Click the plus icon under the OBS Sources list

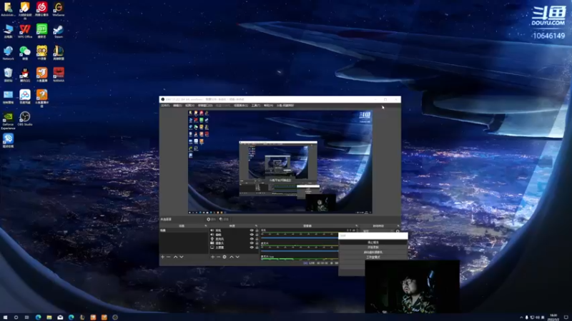(x=212, y=257)
